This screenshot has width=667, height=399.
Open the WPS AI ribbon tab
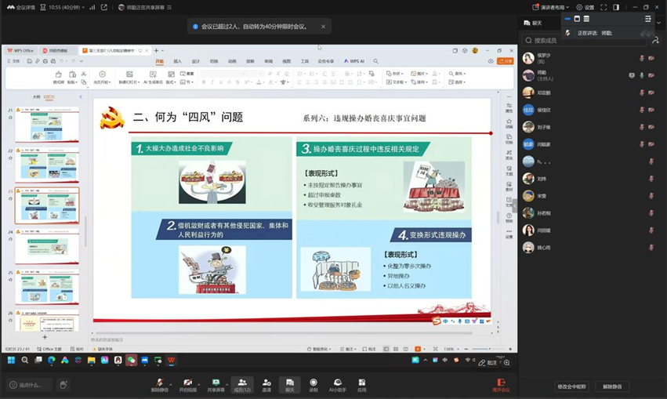[x=356, y=61]
